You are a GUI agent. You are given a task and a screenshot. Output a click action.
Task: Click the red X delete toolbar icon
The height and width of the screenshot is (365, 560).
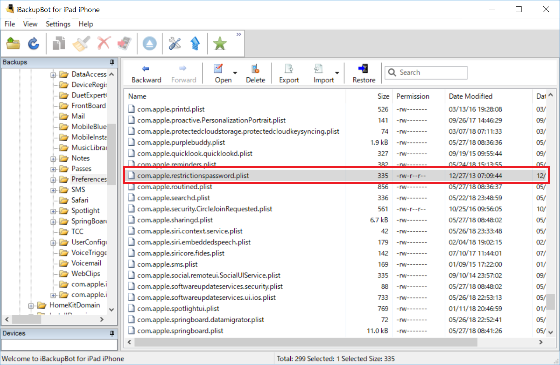(104, 43)
